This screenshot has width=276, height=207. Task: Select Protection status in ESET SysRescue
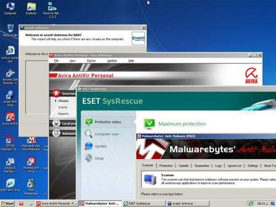(108, 122)
